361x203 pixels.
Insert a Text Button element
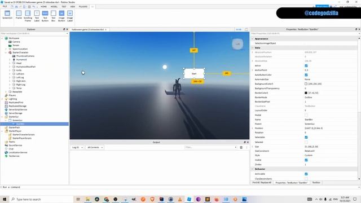pos(45,16)
